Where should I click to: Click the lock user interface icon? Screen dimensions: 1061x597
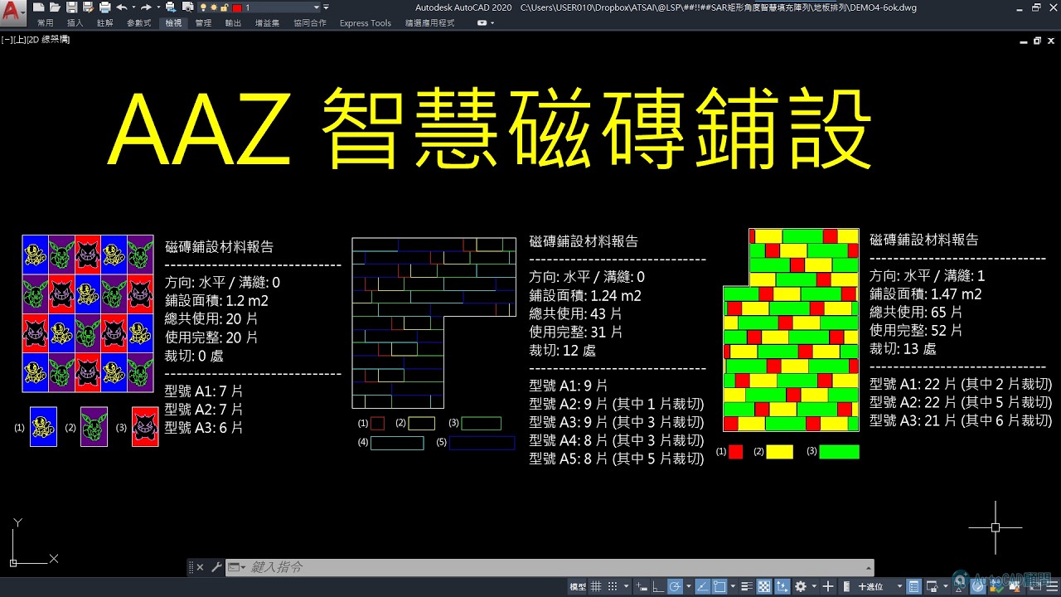(931, 586)
